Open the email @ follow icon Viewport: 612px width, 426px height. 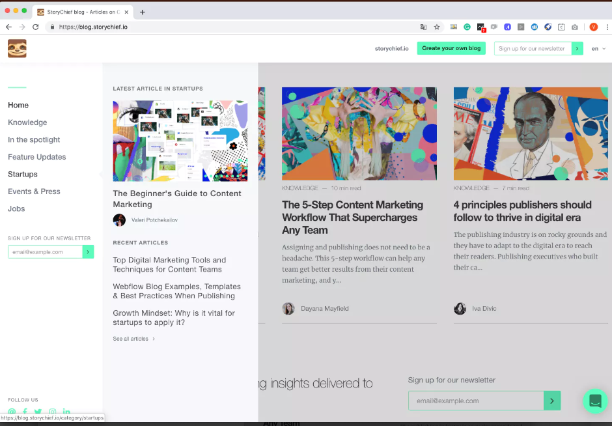(12, 411)
